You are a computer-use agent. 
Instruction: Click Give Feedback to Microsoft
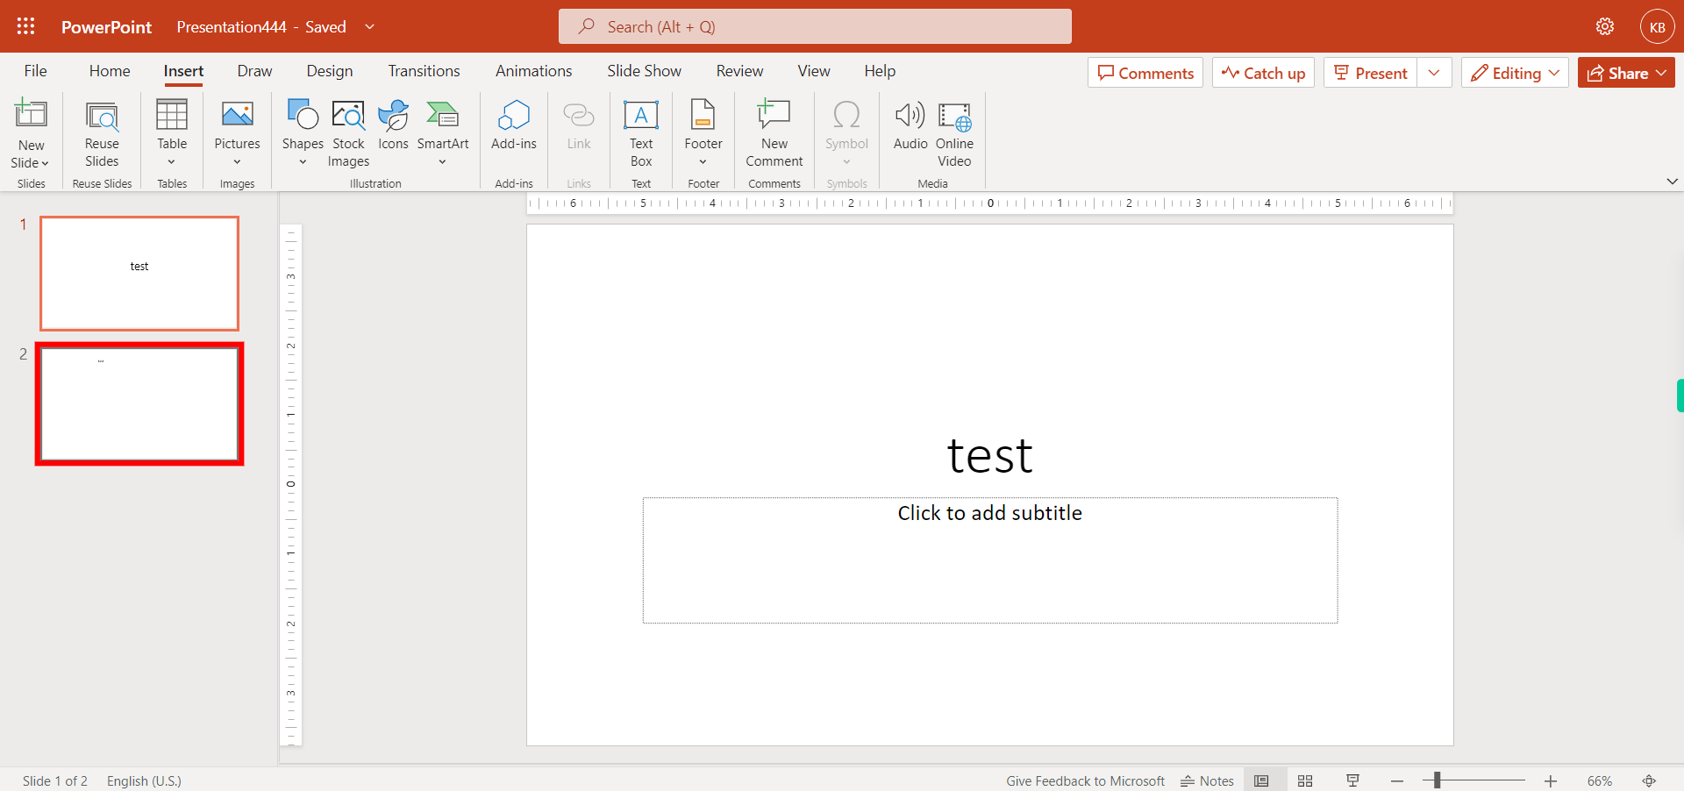[1085, 780]
